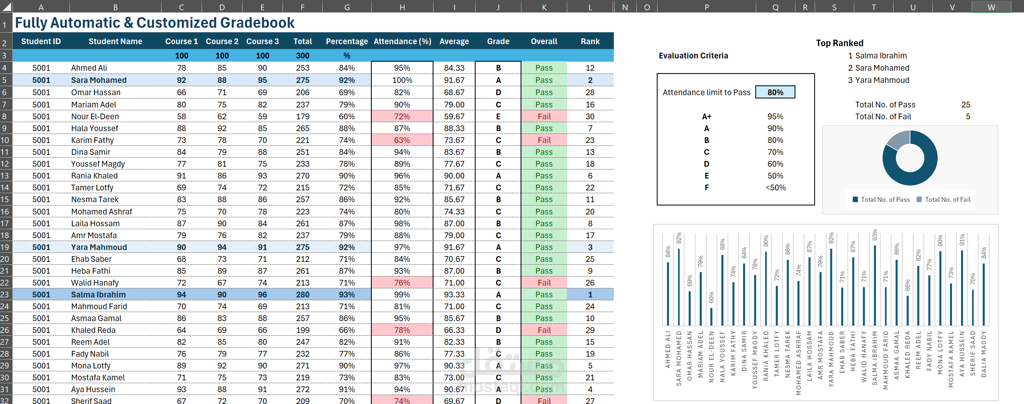Click Nour El-Deen's 60% bar in chart
Screen dimensions: 1024x404
[711, 316]
